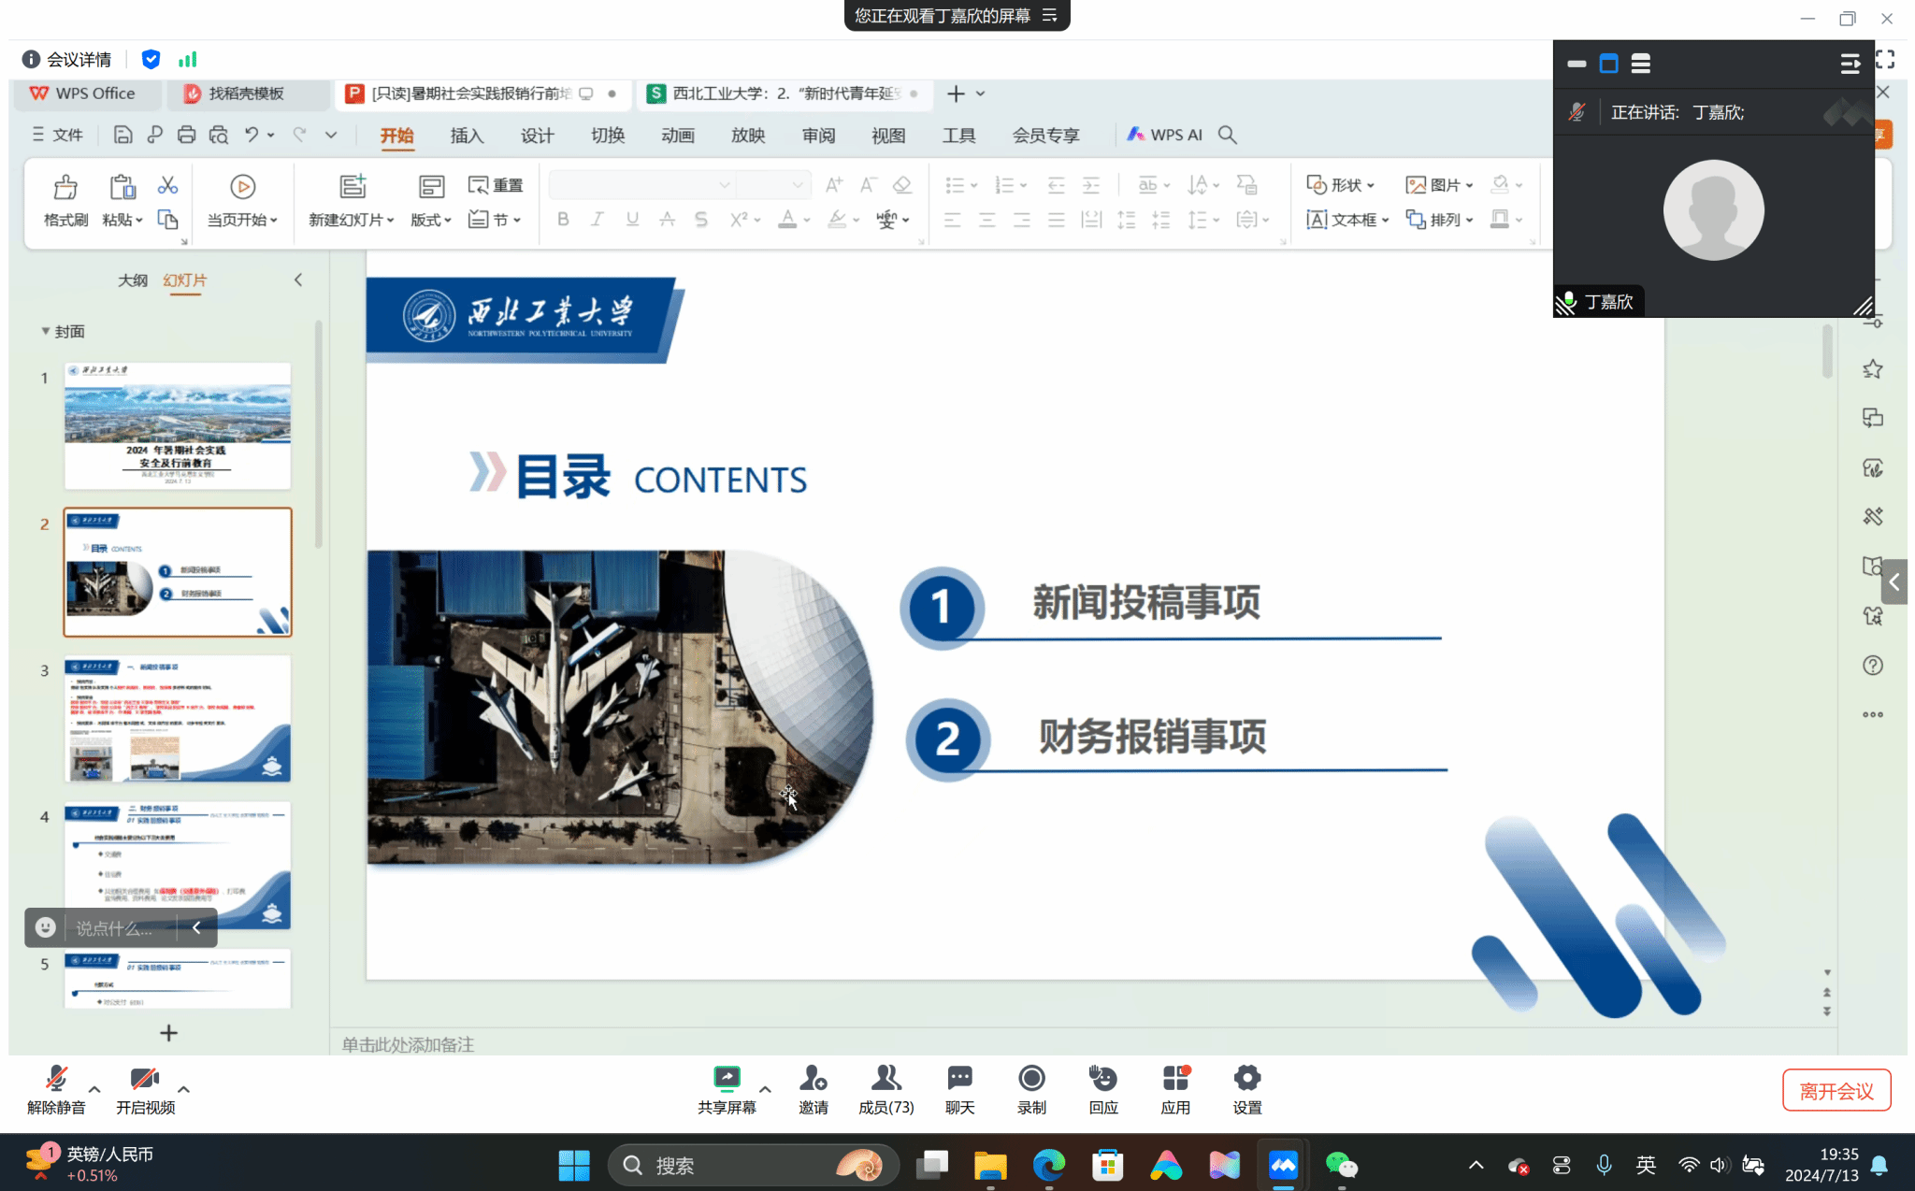
Task: Click the Record (录制) meeting icon
Action: tap(1031, 1079)
